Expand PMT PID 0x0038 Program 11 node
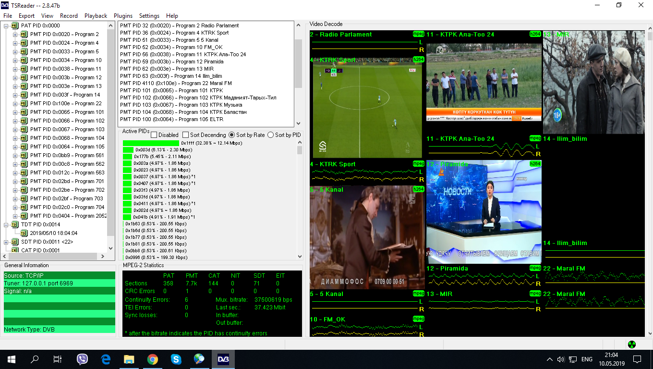653x369 pixels. pyautogui.click(x=15, y=69)
